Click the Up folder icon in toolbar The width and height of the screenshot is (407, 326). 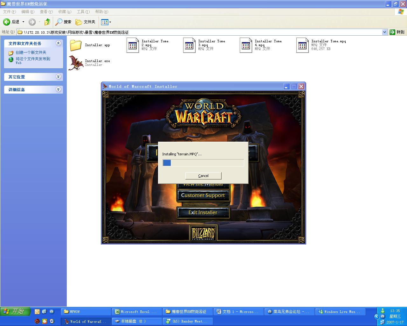click(x=47, y=22)
